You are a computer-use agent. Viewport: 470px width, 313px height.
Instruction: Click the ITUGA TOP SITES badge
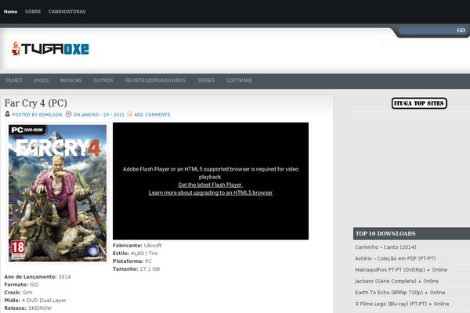(x=419, y=103)
